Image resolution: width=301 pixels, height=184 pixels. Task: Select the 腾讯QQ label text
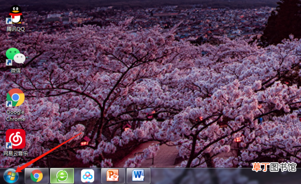[x=16, y=29]
